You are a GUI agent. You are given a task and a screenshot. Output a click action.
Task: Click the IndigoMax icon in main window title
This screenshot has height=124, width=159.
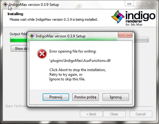(x=5, y=5)
